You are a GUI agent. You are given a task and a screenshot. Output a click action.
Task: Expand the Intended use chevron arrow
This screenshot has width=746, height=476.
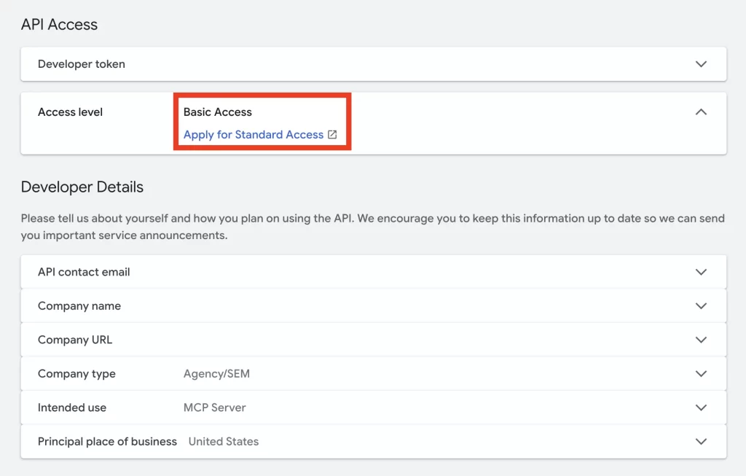[x=701, y=407]
